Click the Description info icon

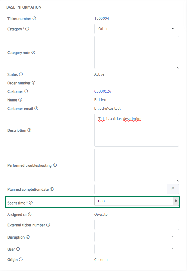coord(29,130)
